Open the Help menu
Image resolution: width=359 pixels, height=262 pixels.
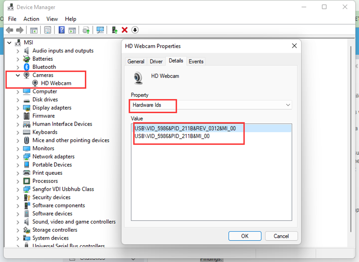71,19
